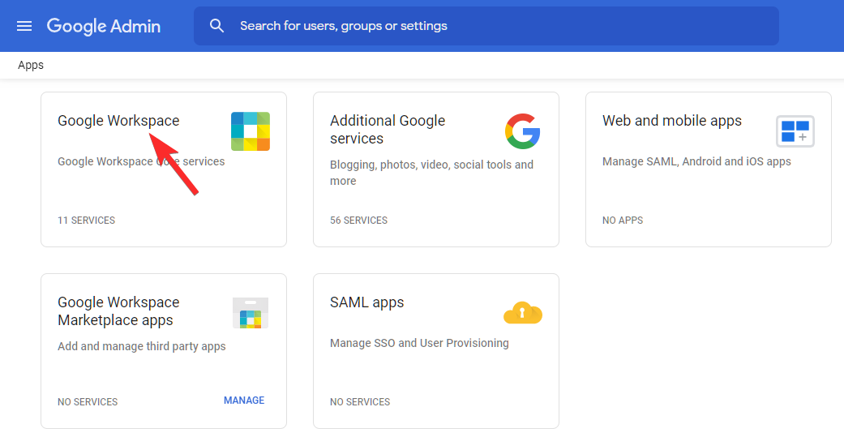Image resolution: width=844 pixels, height=437 pixels.
Task: Click 'Manage SSO and User Provisioning' text
Action: pyautogui.click(x=419, y=343)
